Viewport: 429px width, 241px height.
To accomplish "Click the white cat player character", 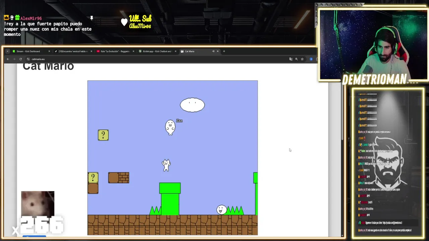I will pyautogui.click(x=166, y=165).
